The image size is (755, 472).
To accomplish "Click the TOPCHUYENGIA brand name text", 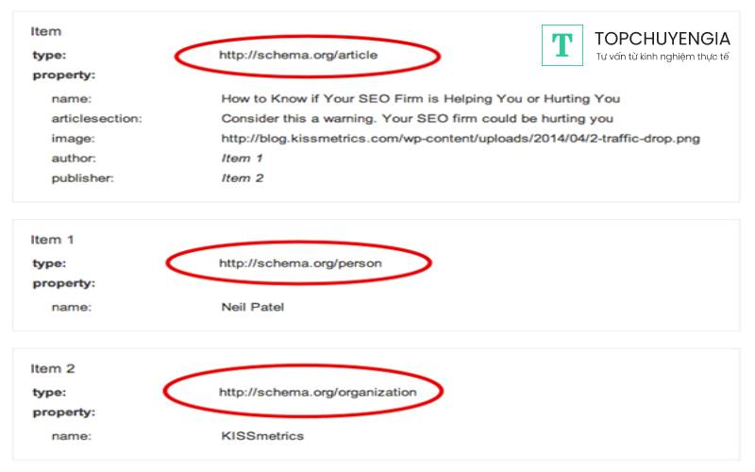I will pos(662,39).
